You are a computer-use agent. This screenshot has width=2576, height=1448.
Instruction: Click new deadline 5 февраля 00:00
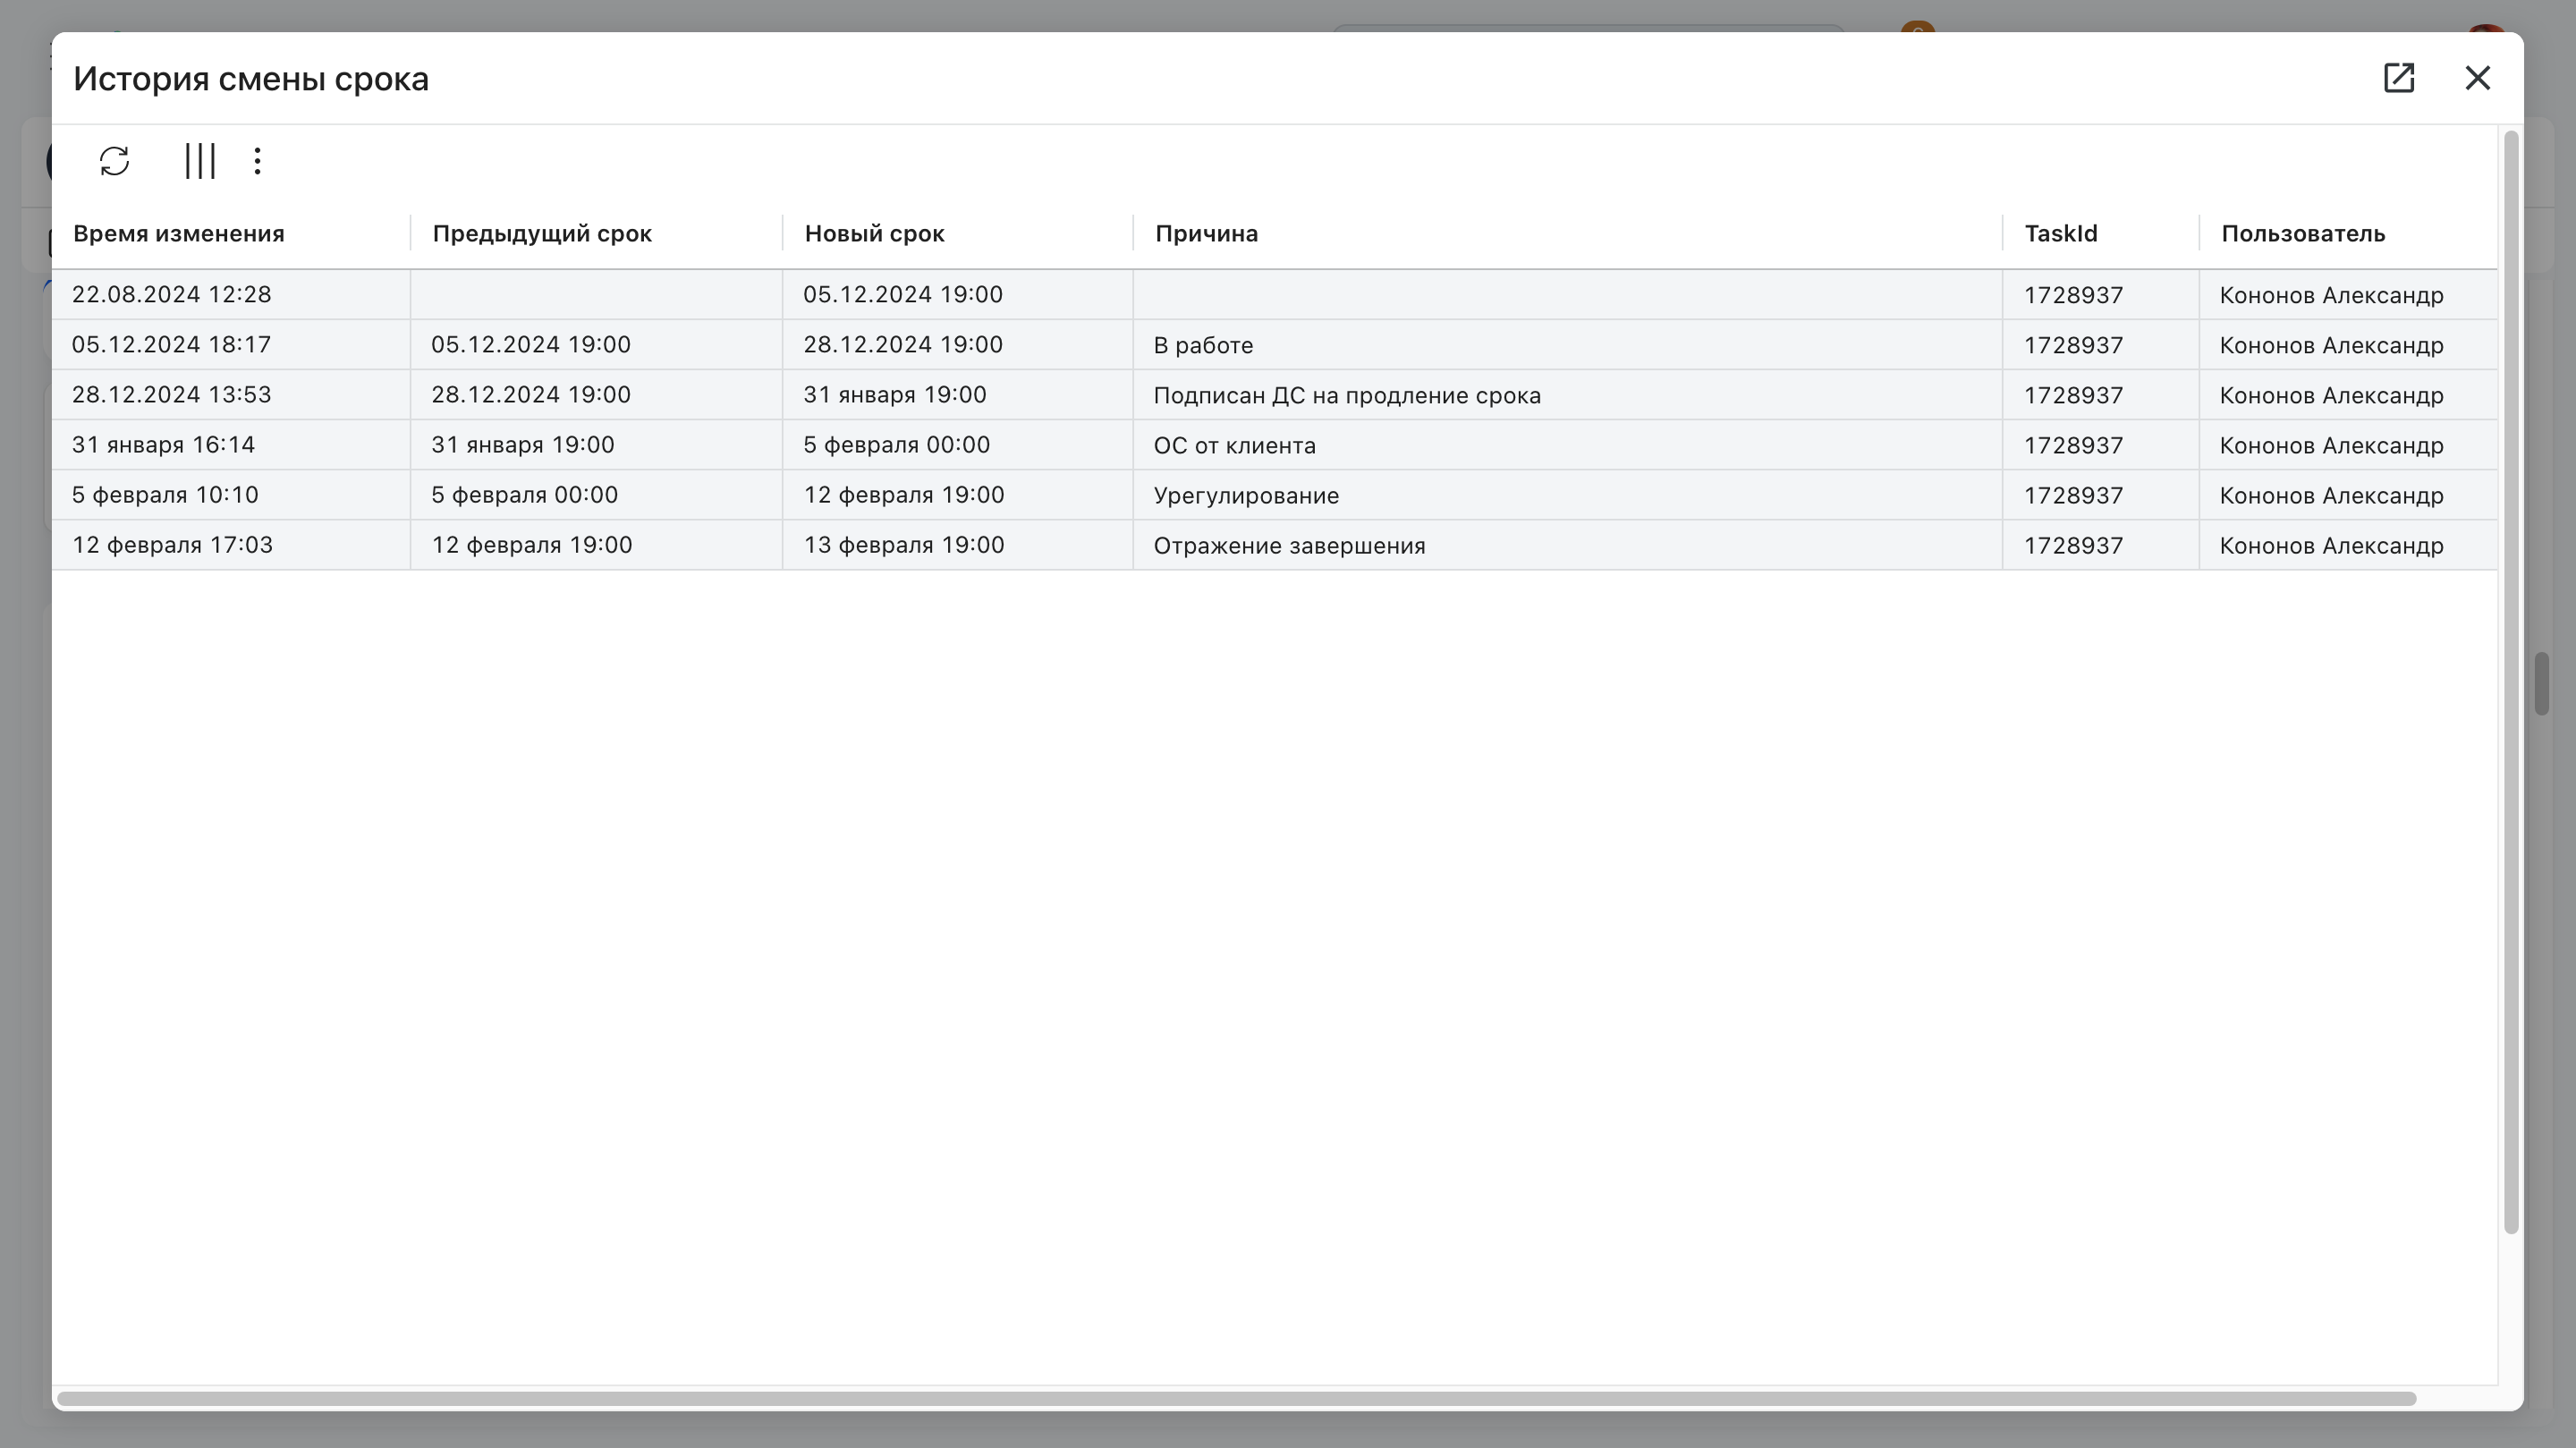(x=897, y=445)
